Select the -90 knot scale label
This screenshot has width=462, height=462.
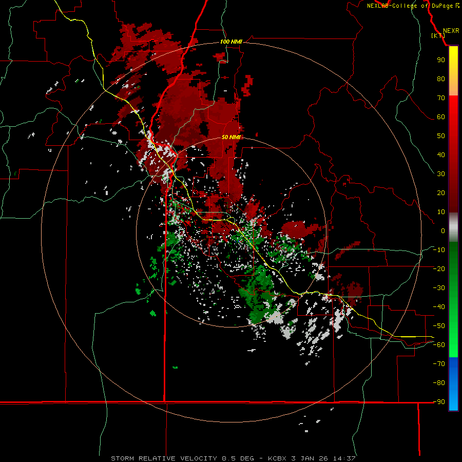pyautogui.click(x=439, y=402)
